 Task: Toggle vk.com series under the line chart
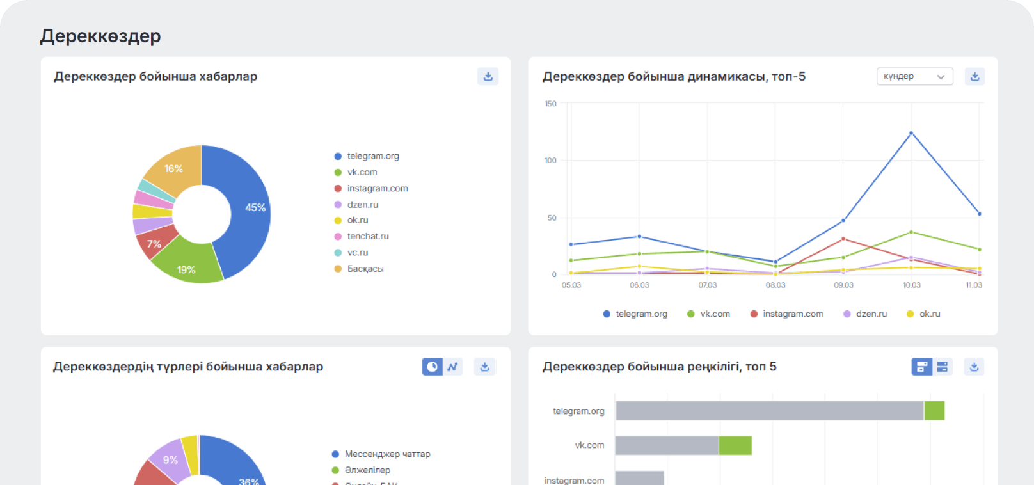click(x=708, y=314)
